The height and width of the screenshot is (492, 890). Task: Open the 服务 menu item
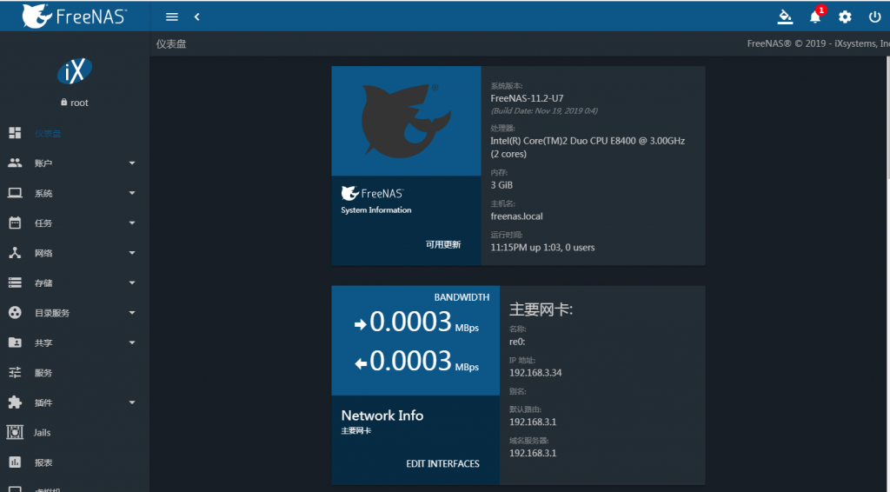[x=75, y=373]
